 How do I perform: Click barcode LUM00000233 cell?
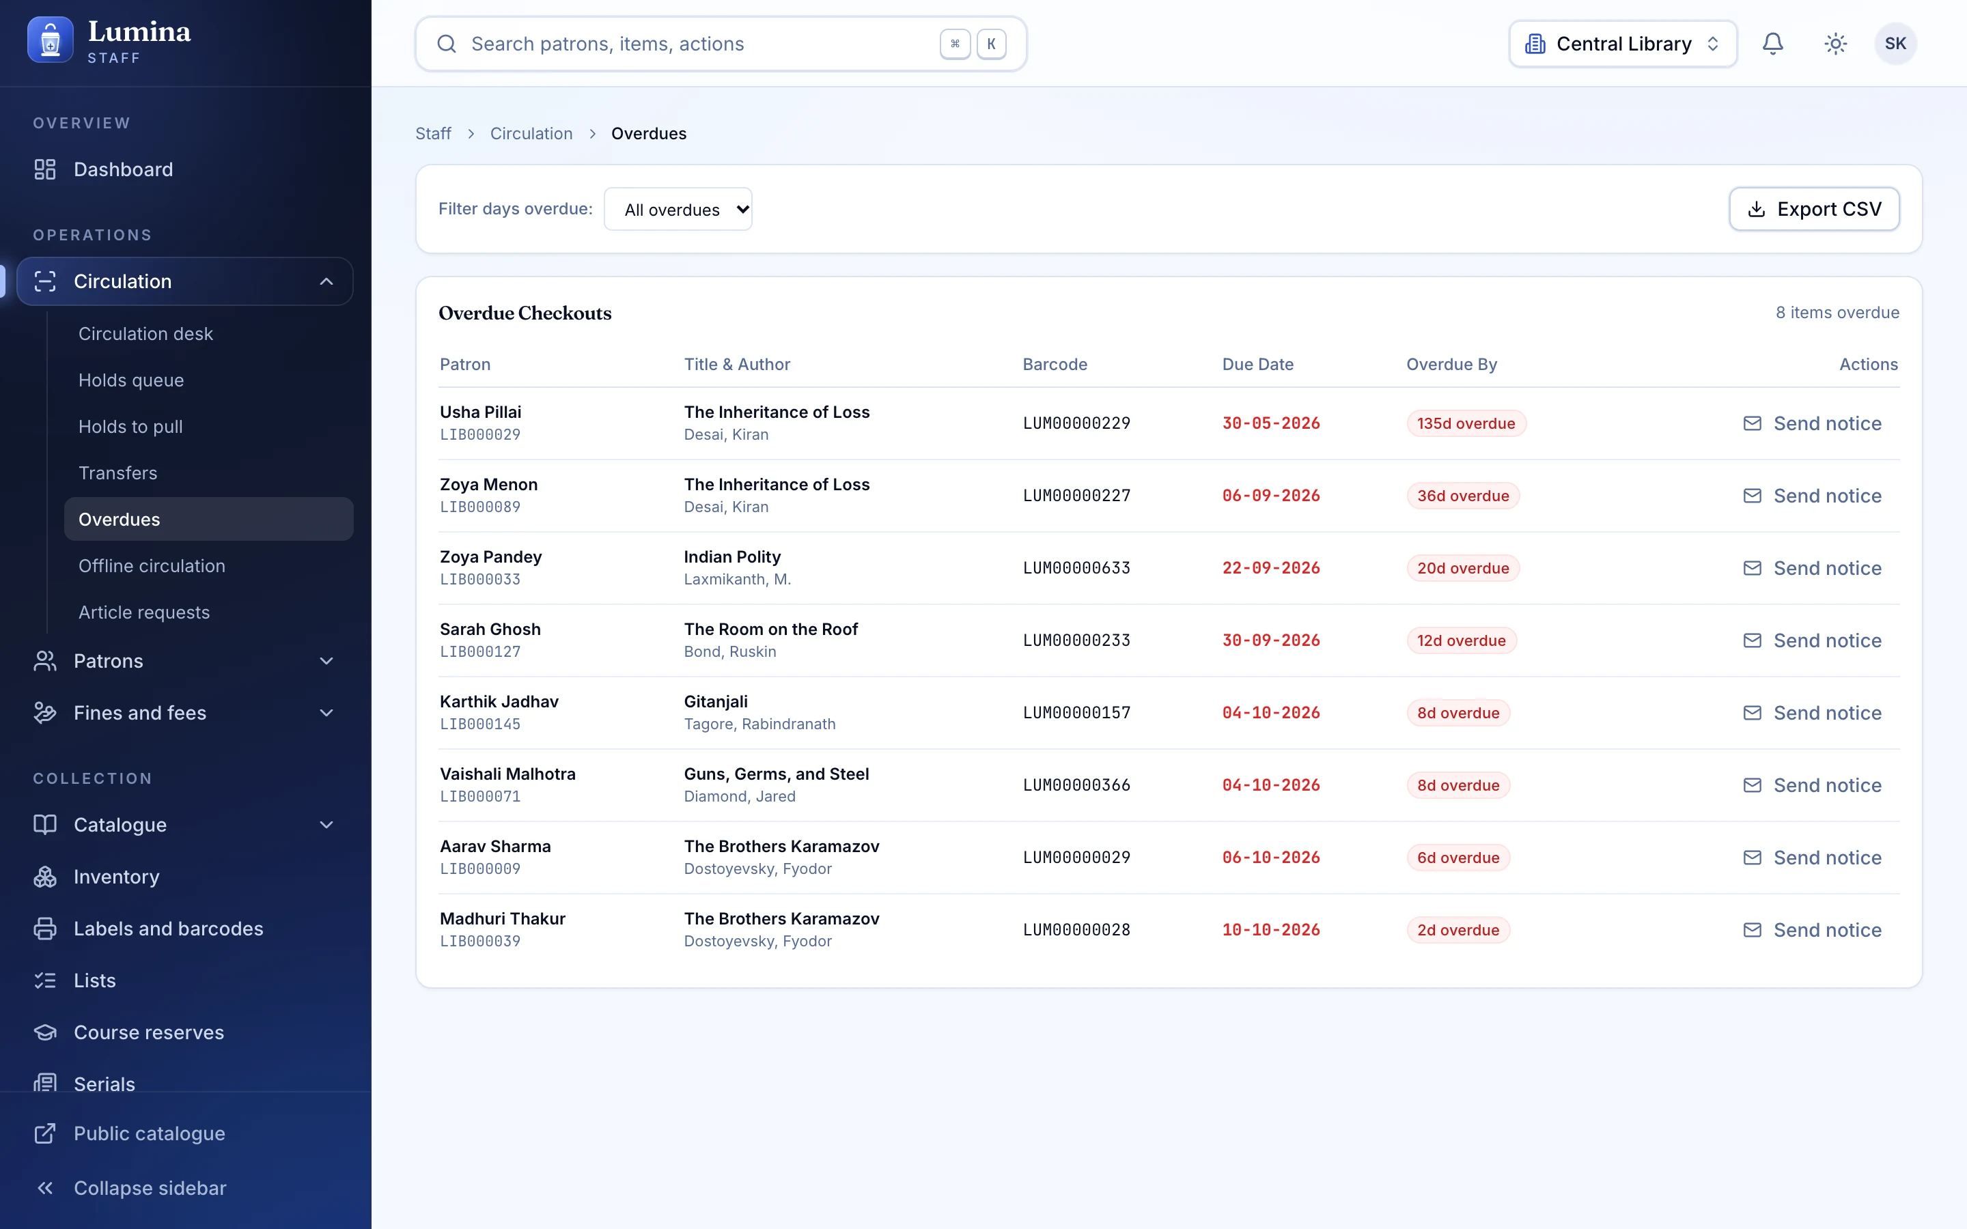[x=1076, y=640]
